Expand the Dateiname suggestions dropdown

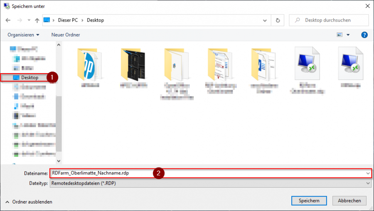[368, 173]
